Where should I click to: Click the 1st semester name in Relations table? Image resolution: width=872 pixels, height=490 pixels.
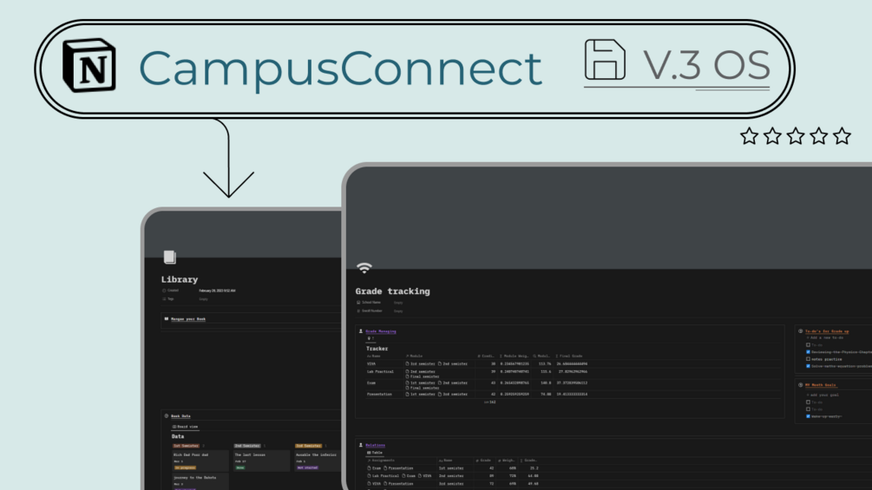tap(451, 468)
